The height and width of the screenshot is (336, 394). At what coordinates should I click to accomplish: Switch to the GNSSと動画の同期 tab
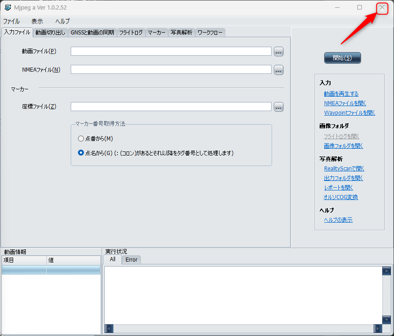[x=92, y=33]
